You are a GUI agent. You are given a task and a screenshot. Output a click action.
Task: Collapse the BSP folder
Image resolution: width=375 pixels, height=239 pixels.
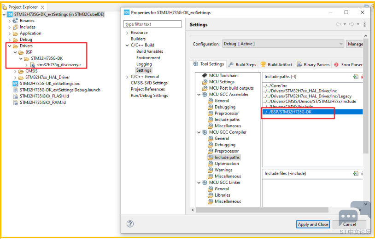(15, 52)
